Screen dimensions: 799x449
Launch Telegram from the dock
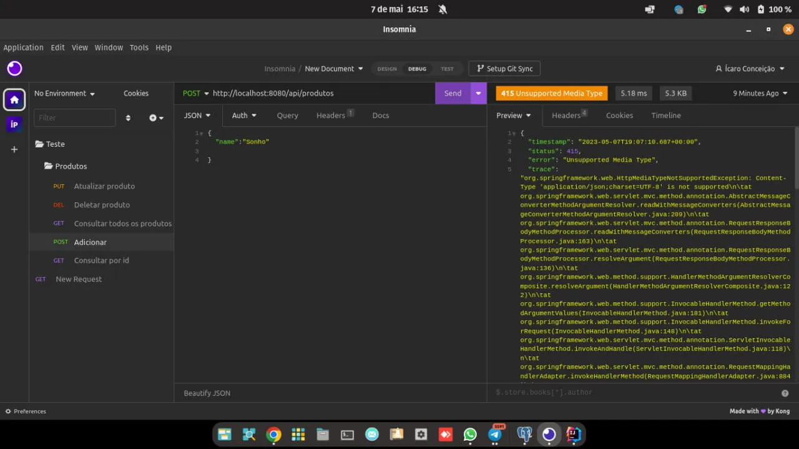[x=495, y=434]
